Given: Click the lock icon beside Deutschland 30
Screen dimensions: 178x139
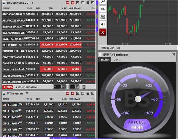Looking at the screenshot, I should [x=4, y=3].
